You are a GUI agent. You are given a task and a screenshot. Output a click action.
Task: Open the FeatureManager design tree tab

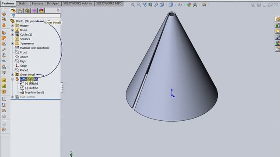click(14, 10)
